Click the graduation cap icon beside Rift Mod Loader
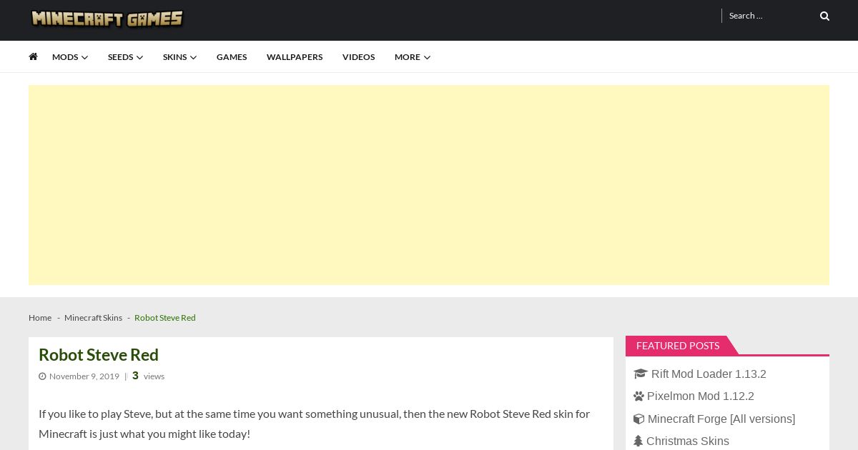The image size is (858, 450). [640, 374]
